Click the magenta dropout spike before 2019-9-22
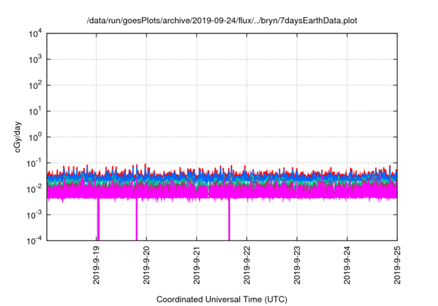This screenshot has width=438, height=306. point(229,219)
